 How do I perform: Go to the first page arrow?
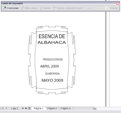tap(3, 108)
